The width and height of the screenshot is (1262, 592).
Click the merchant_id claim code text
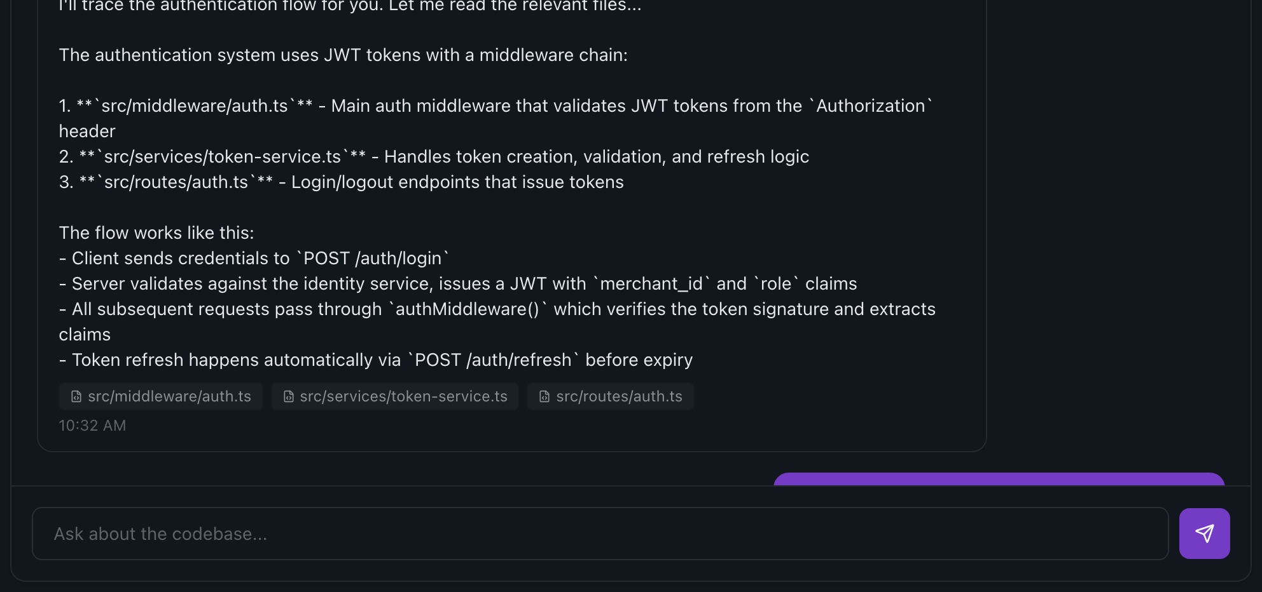(651, 284)
